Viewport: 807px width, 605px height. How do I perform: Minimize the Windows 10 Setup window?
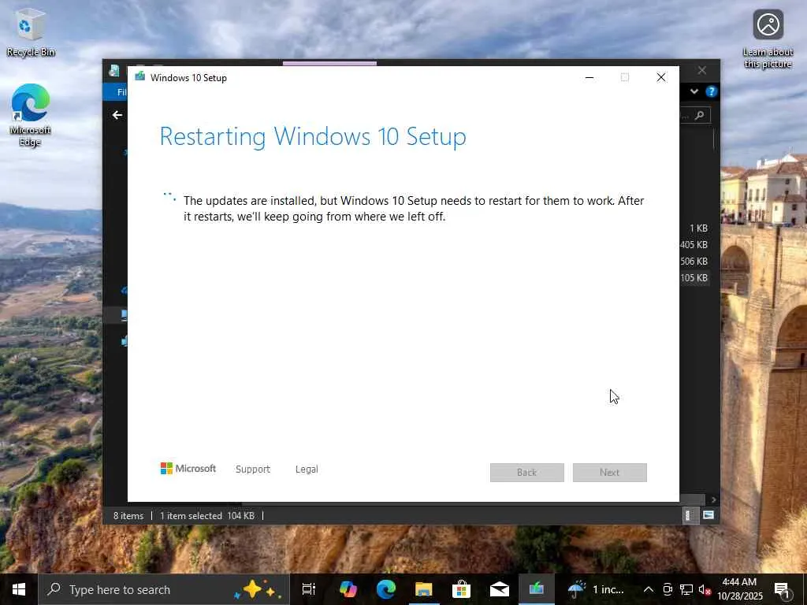point(589,78)
